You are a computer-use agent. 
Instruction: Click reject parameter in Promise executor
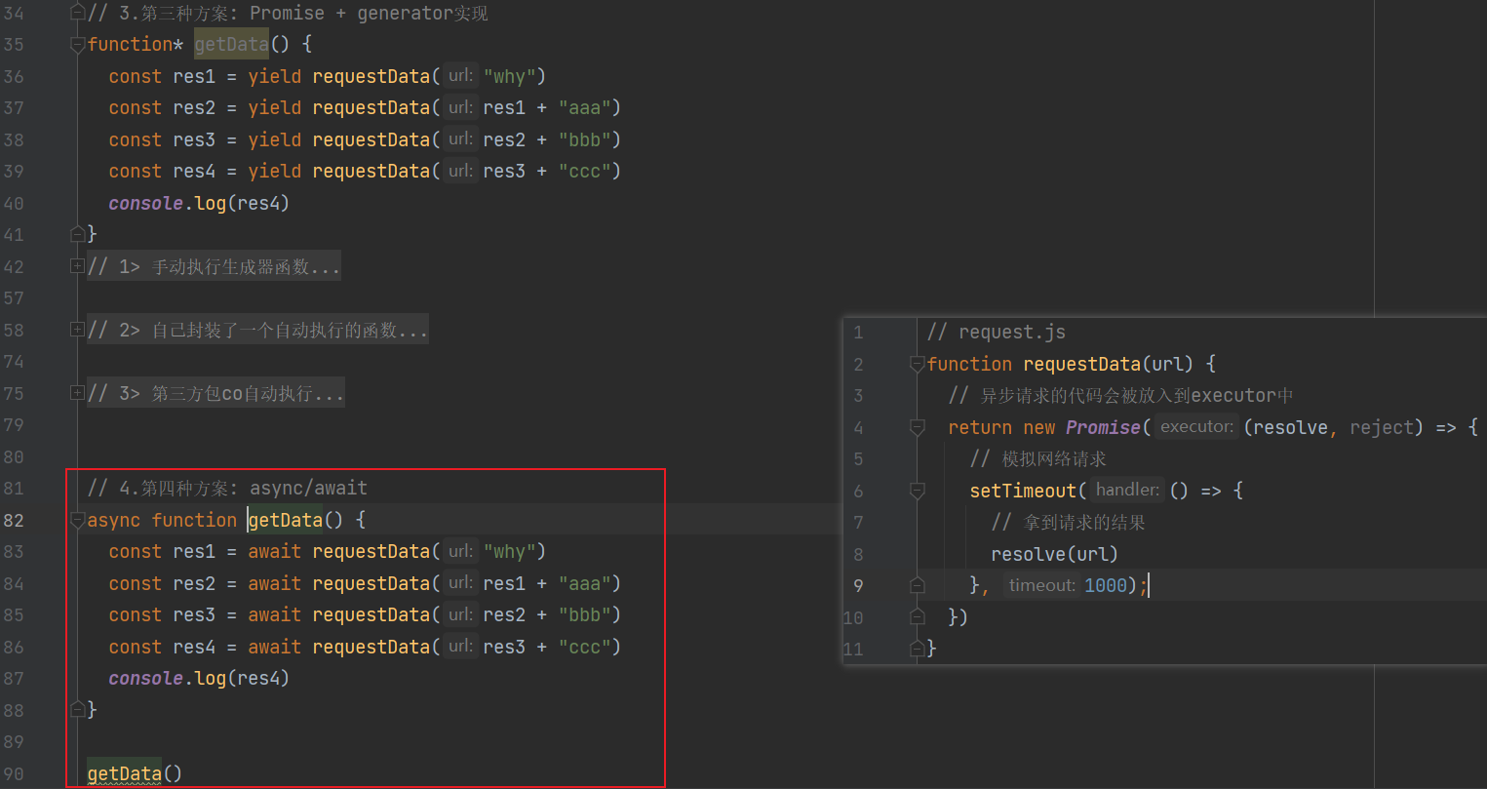click(1381, 427)
